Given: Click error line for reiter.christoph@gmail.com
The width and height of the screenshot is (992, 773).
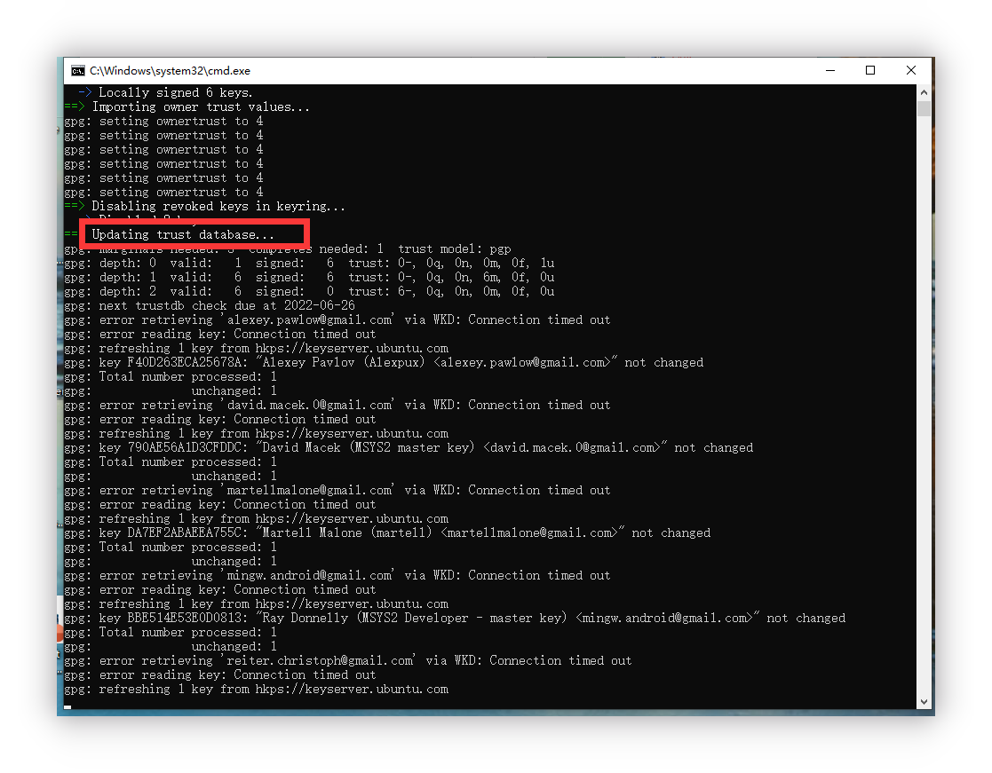Looking at the screenshot, I should [348, 660].
